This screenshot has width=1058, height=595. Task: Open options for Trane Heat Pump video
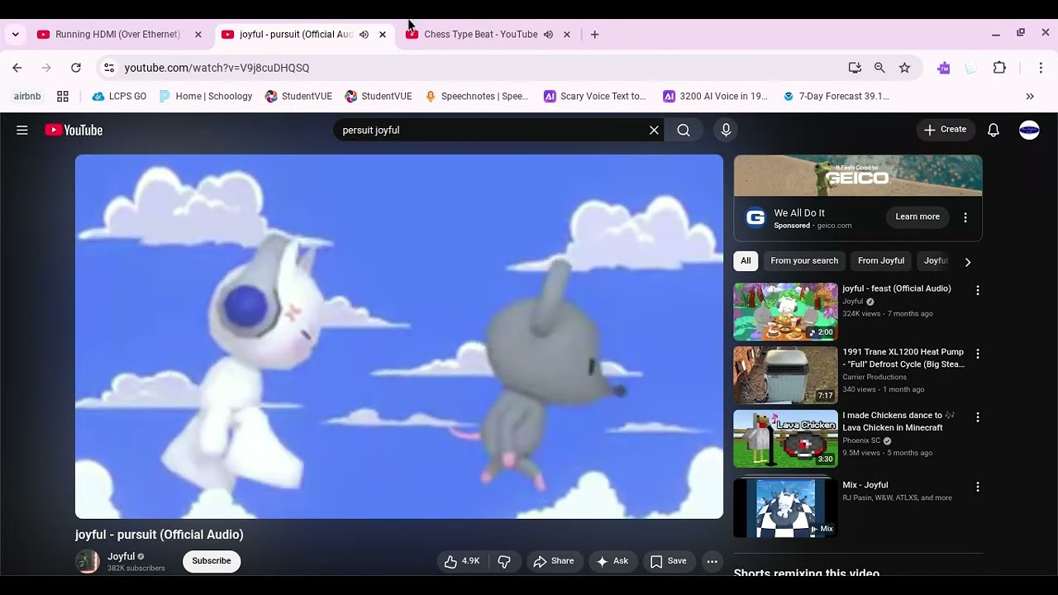click(x=978, y=354)
